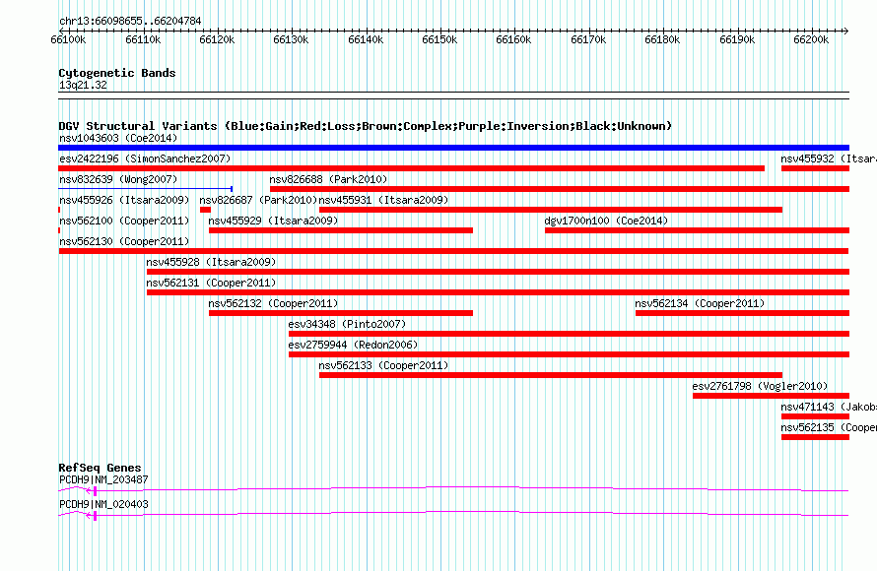Image resolution: width=877 pixels, height=571 pixels.
Task: Open nsv455931 (Itsara2009) variant label
Action: click(383, 200)
